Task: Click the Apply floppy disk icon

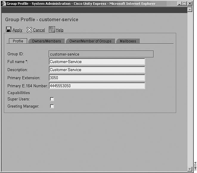Action: [x=9, y=30]
